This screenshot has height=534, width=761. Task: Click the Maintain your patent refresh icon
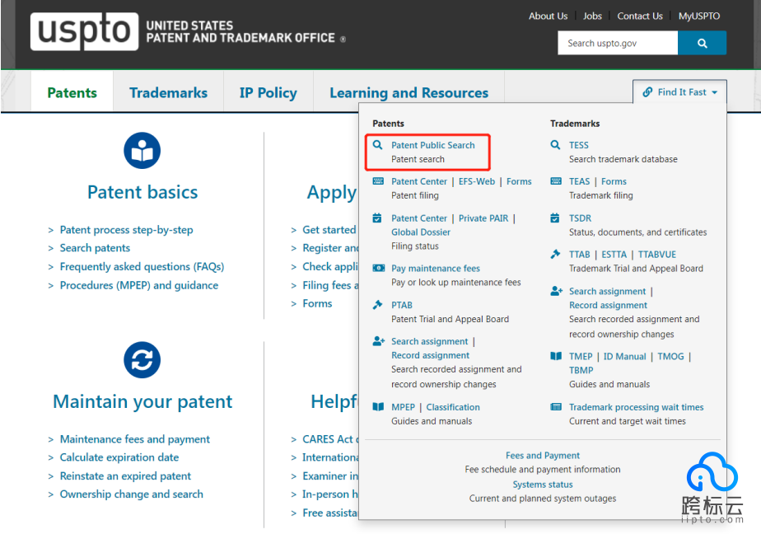click(142, 360)
